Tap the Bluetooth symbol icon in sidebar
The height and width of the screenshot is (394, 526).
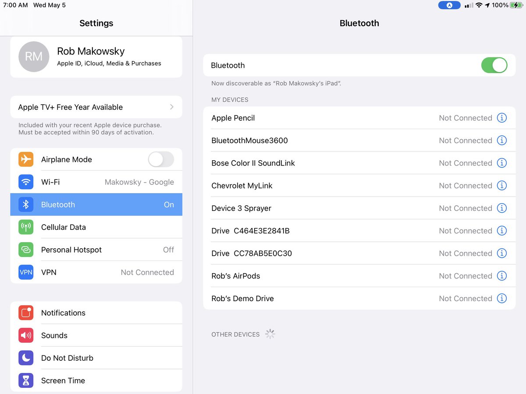[x=26, y=204]
